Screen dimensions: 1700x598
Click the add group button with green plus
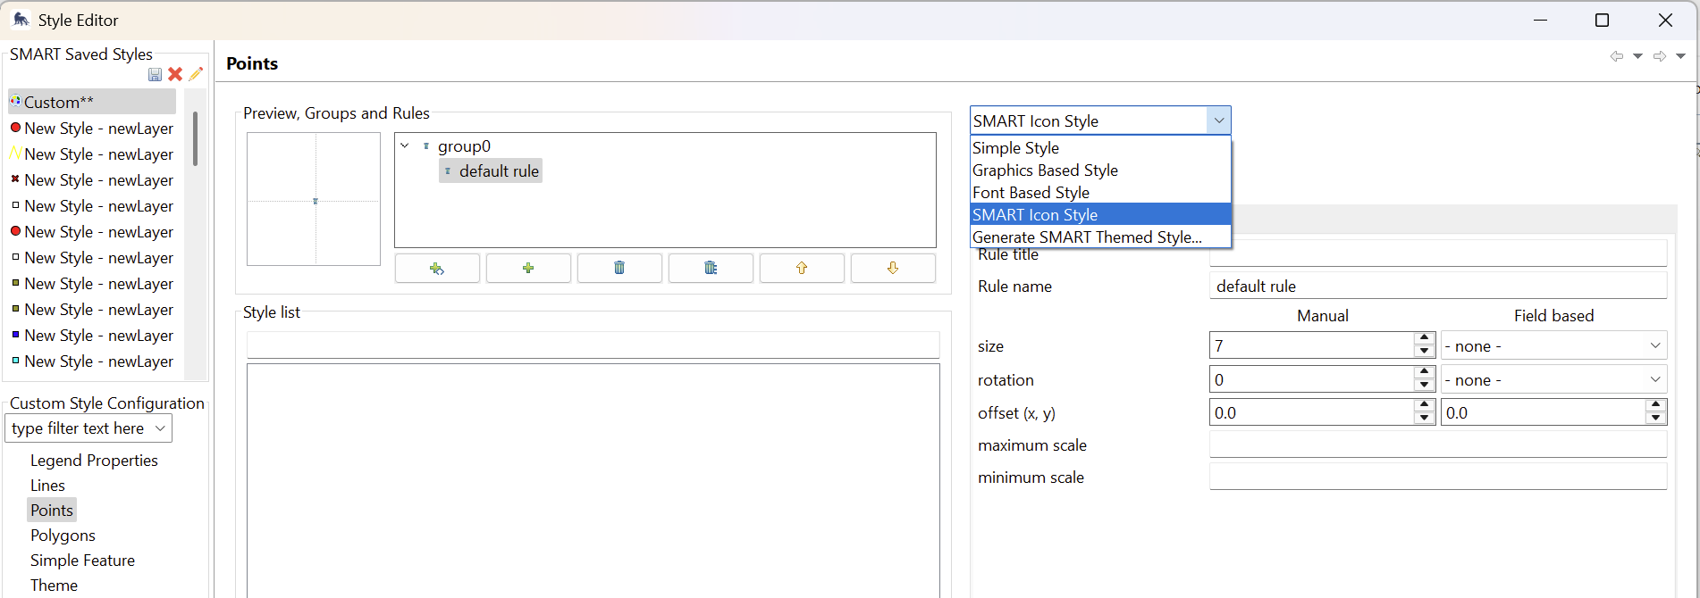point(437,268)
